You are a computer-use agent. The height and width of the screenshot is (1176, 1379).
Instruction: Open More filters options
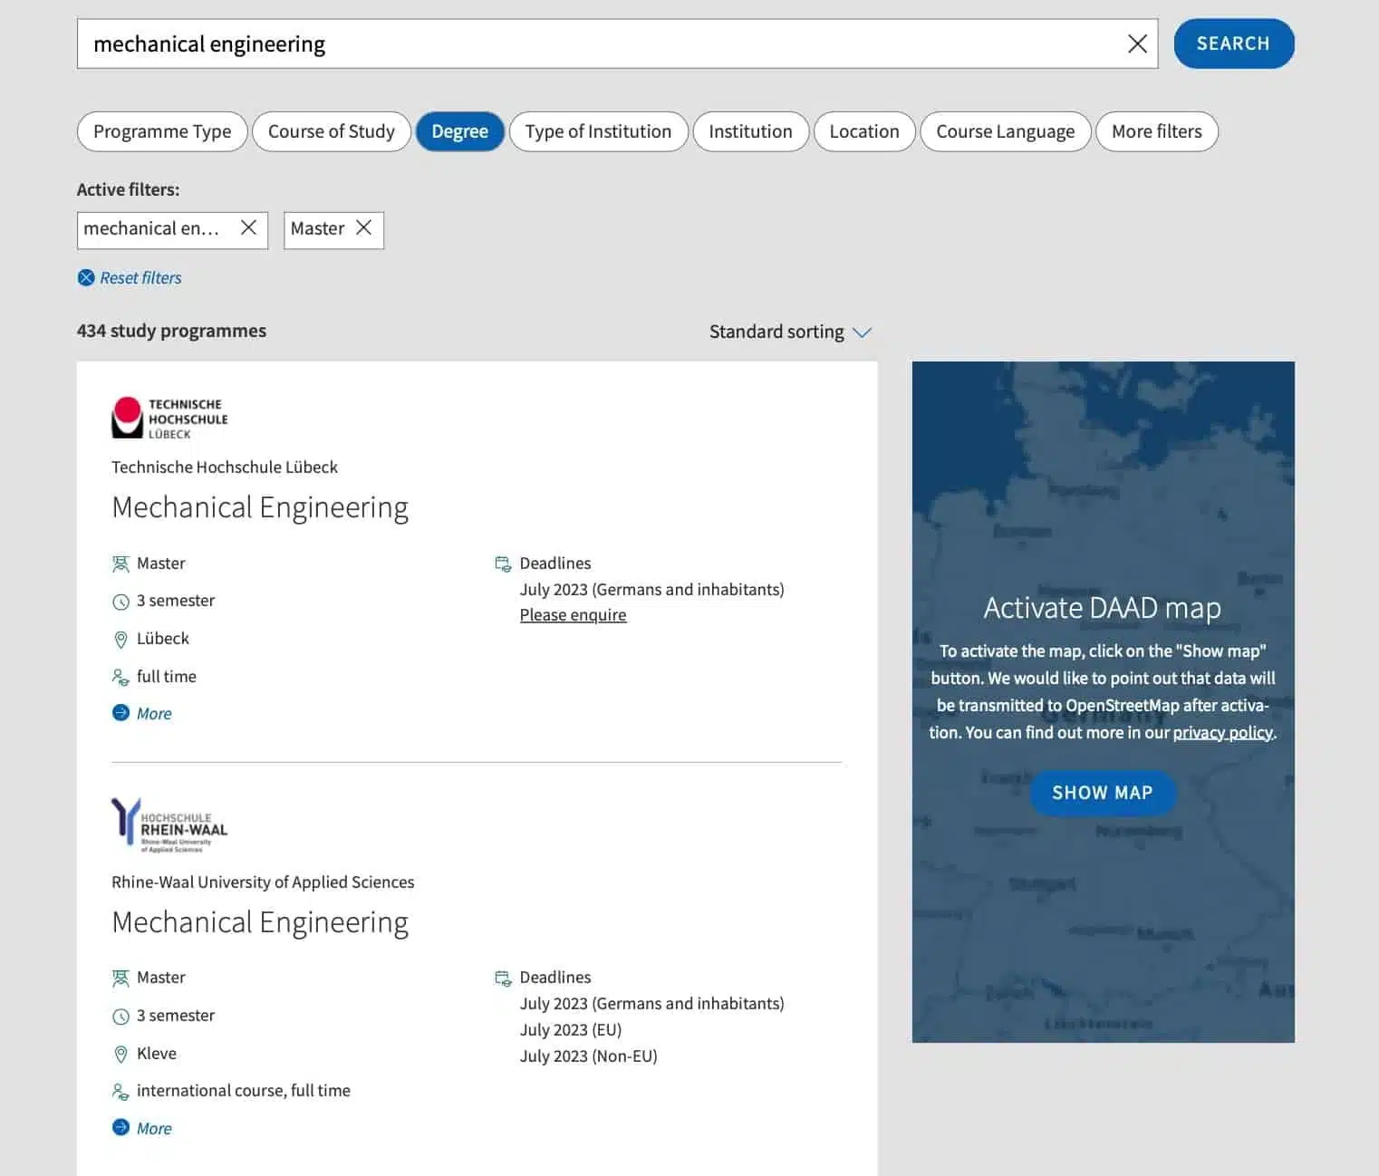(1156, 131)
